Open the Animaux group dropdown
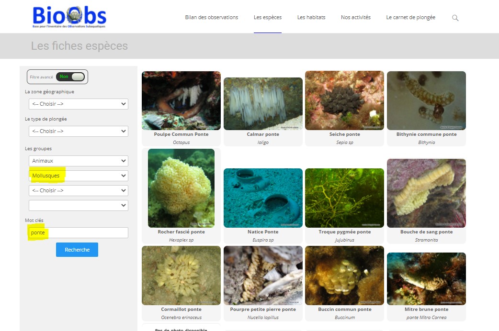 pos(78,161)
